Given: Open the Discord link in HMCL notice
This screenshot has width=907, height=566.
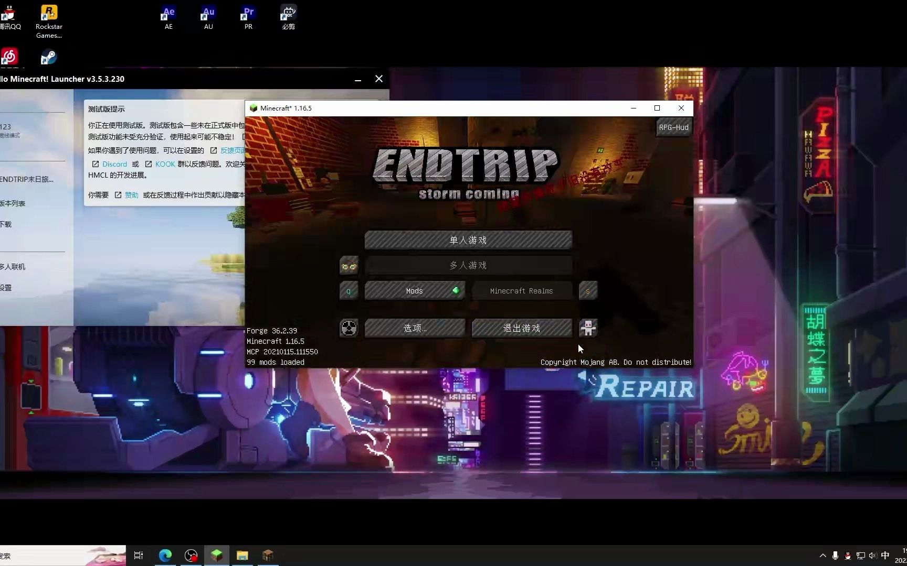Looking at the screenshot, I should point(114,164).
